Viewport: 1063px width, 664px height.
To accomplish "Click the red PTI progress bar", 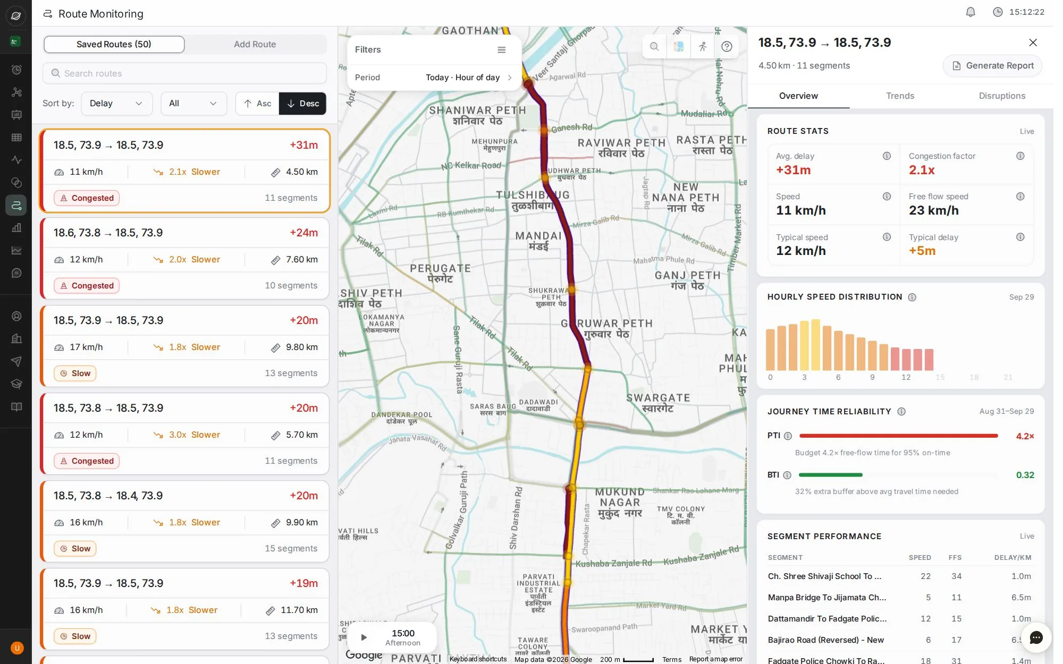I will pyautogui.click(x=898, y=436).
